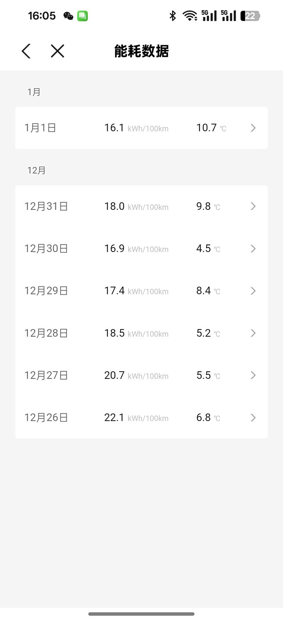Expand the 12月29日 entry chevron
The image size is (283, 622).
click(253, 291)
